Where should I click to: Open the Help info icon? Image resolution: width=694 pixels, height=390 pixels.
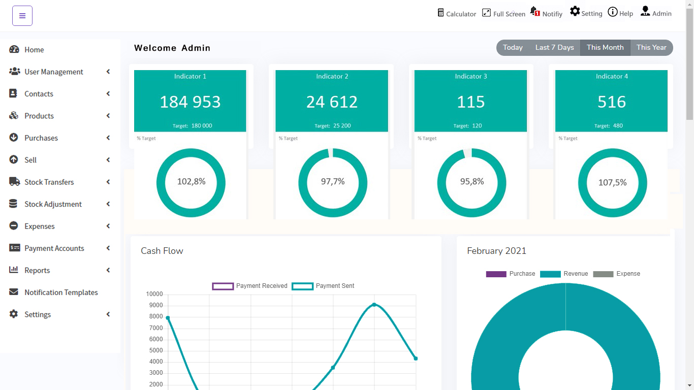pos(613,12)
